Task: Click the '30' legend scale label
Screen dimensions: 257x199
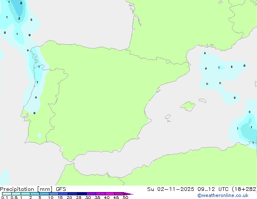Action: pyautogui.click(x=88, y=197)
